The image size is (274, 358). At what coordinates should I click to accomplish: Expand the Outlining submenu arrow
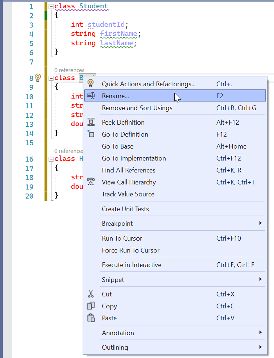260,347
